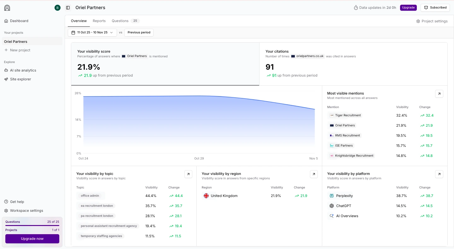Switch to the Reports tab

point(99,21)
